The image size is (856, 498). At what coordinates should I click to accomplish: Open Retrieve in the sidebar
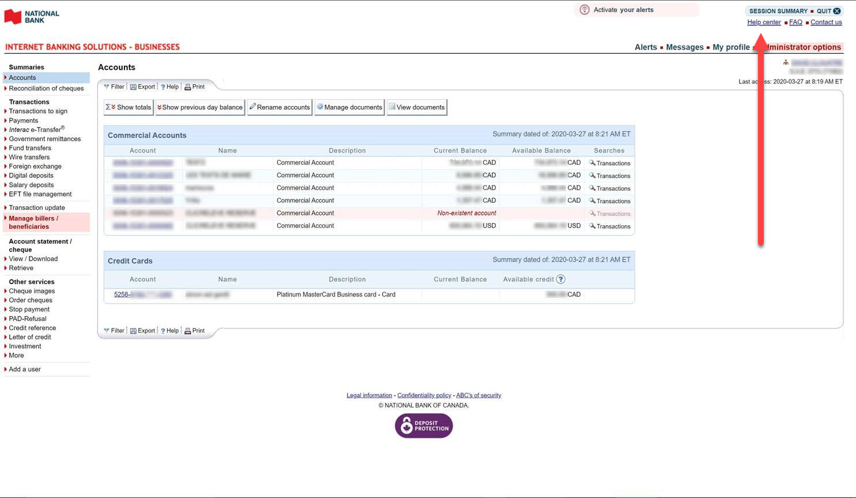coord(21,268)
